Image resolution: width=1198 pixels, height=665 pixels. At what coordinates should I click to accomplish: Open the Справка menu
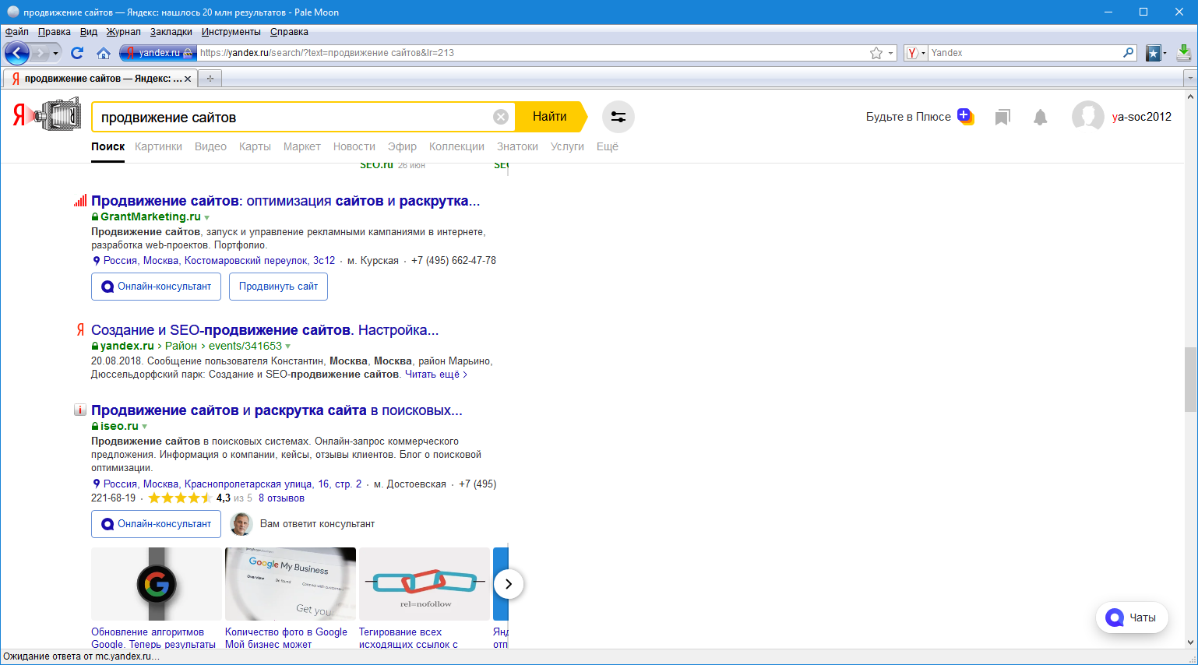click(x=289, y=32)
